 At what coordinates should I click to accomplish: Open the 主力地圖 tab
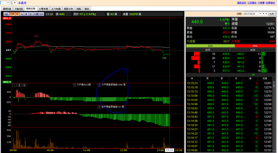56,9
